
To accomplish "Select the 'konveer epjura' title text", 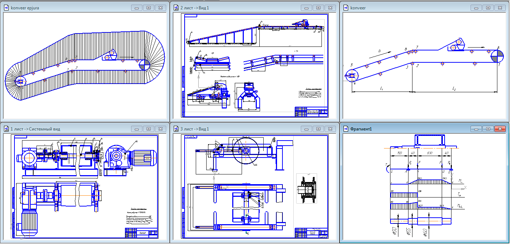I will coord(25,8).
